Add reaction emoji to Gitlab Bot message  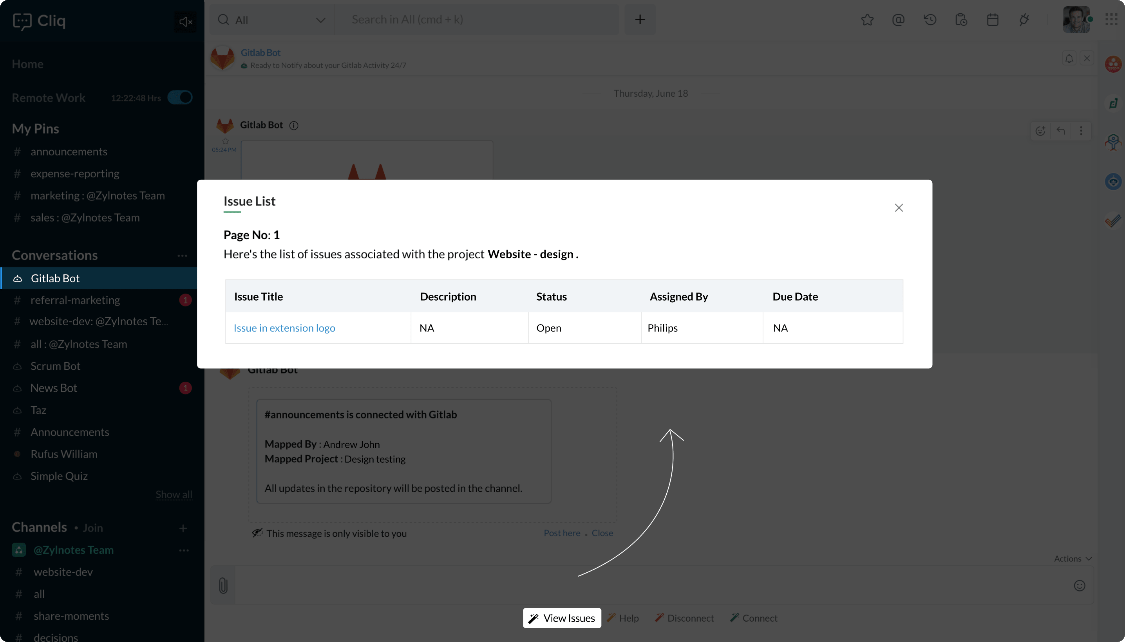[x=1040, y=130]
